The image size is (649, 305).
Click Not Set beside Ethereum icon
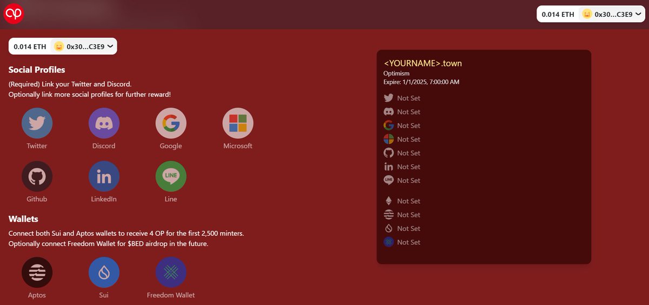point(408,201)
